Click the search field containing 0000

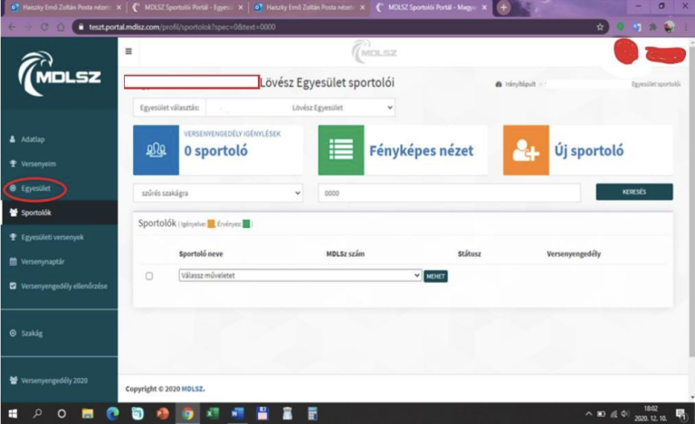[x=449, y=193]
